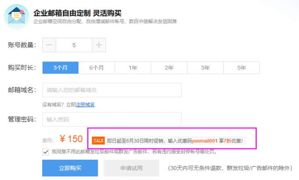Screen dimensions: 299x180
Task: Select the 3个月 purchase duration
Action: tap(60, 68)
